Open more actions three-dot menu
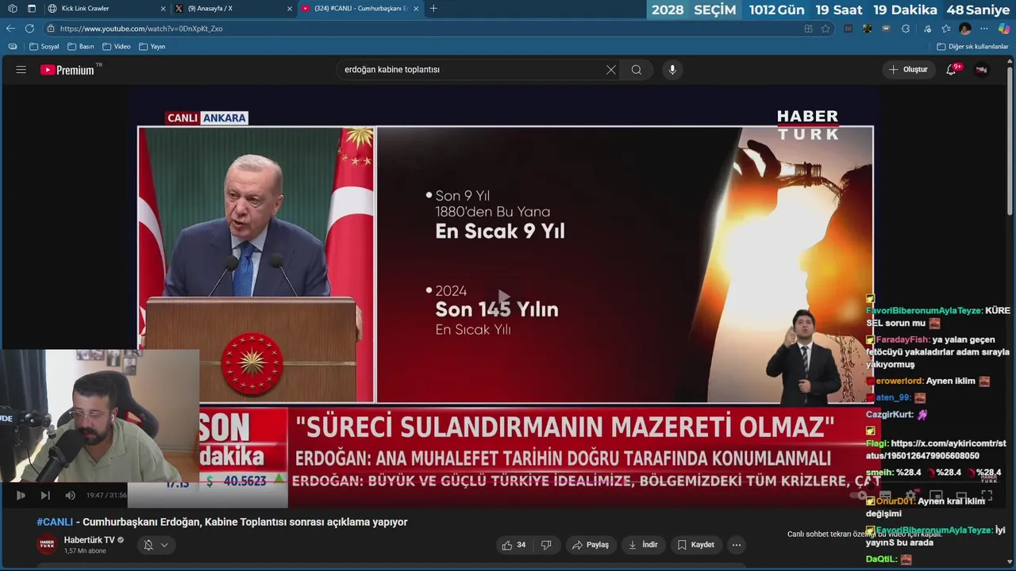 tap(737, 545)
